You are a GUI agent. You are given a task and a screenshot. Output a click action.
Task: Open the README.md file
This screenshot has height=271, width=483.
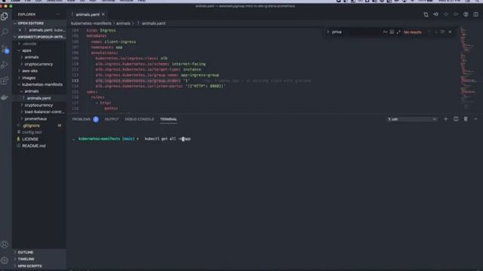tap(39, 146)
